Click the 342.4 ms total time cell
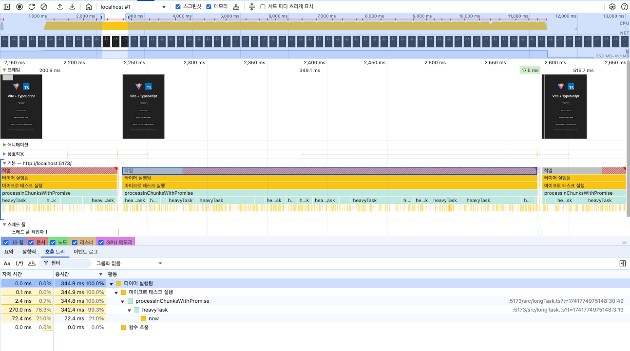630x351 pixels. (x=79, y=310)
